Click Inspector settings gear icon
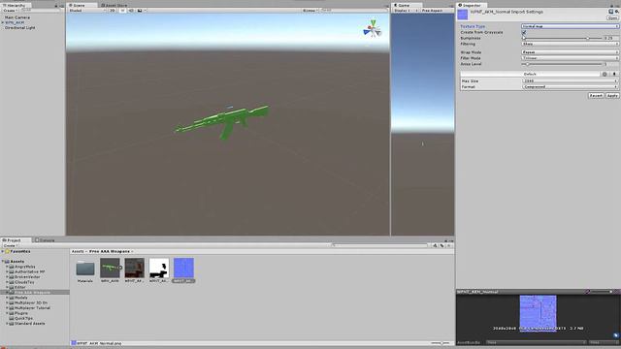Screen dimensions: 621x349 (617, 12)
